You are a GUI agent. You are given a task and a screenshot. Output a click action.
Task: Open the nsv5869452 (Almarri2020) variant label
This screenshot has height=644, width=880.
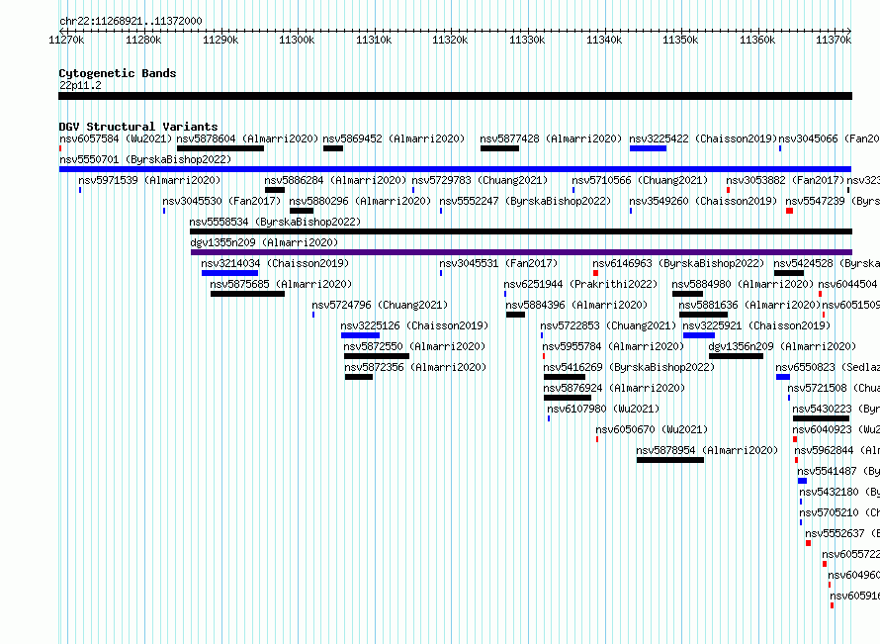click(394, 138)
